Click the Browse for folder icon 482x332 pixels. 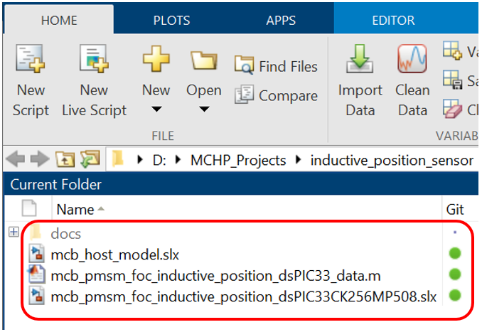pyautogui.click(x=90, y=159)
